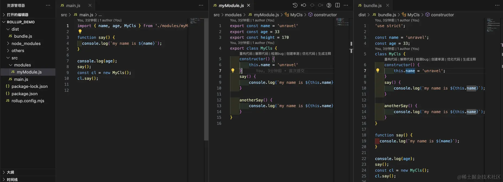Close the bundle.js tab
The width and height of the screenshot is (503, 182).
pyautogui.click(x=387, y=5)
